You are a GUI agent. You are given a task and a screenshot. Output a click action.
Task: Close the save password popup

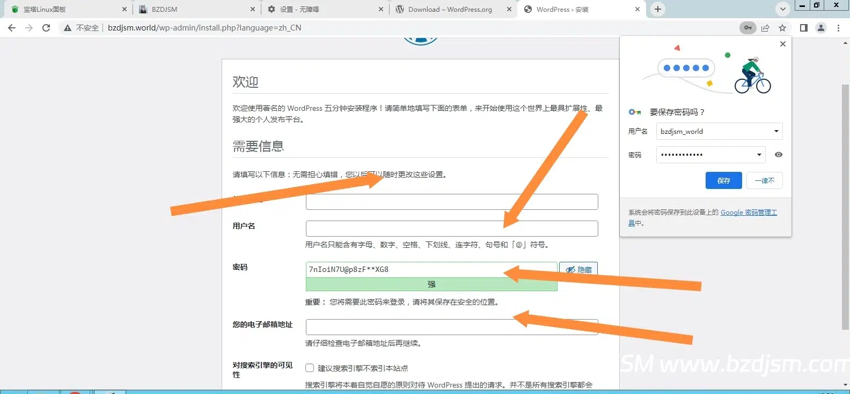pos(783,44)
